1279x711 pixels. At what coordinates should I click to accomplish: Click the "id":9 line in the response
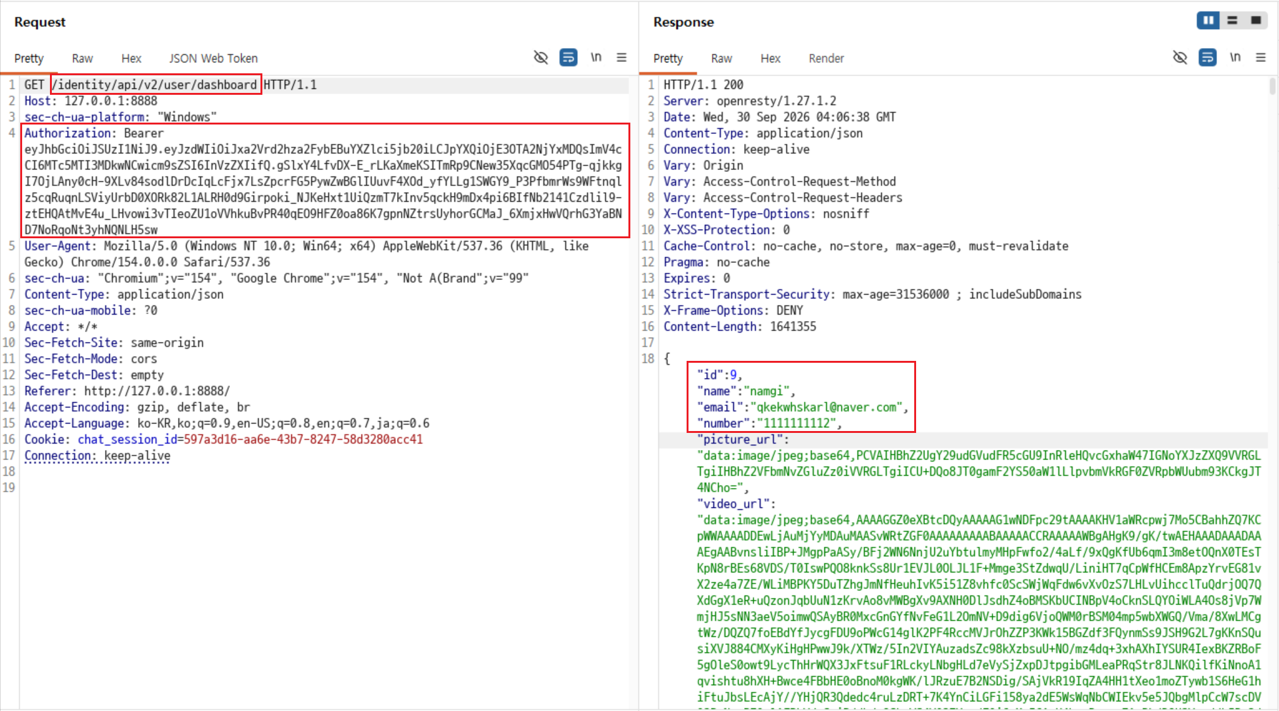[x=719, y=375]
